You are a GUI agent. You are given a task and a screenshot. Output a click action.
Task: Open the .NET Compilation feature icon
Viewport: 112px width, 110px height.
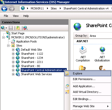pos(83,54)
